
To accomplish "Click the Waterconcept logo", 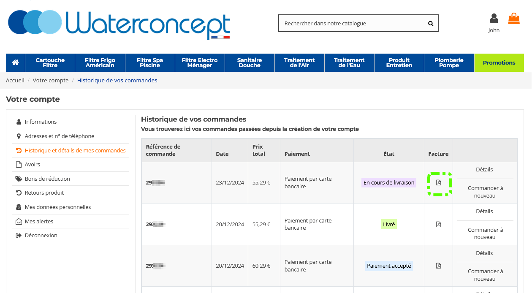I will (119, 24).
